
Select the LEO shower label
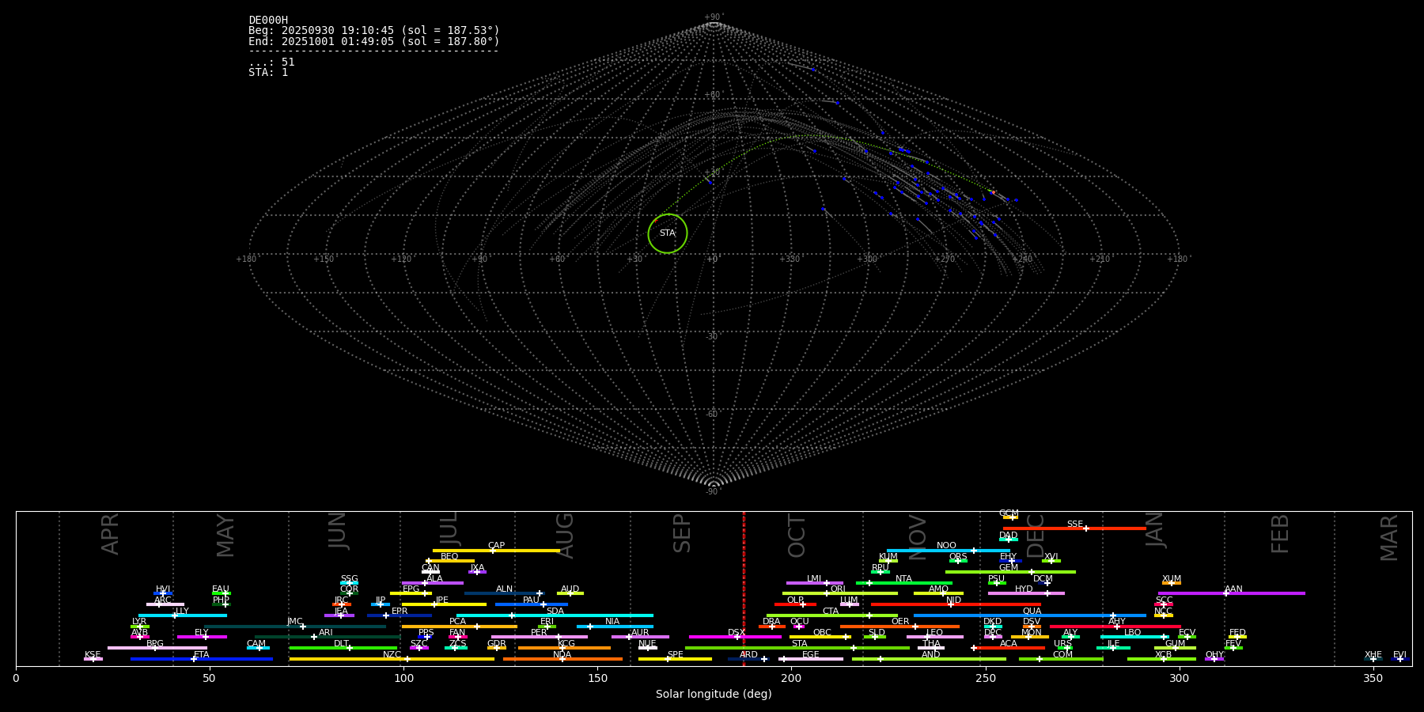pyautogui.click(x=934, y=633)
